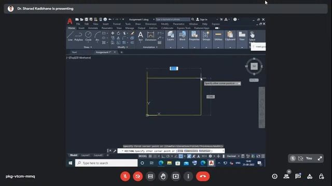Select the Arc tool

pyautogui.click(x=97, y=36)
